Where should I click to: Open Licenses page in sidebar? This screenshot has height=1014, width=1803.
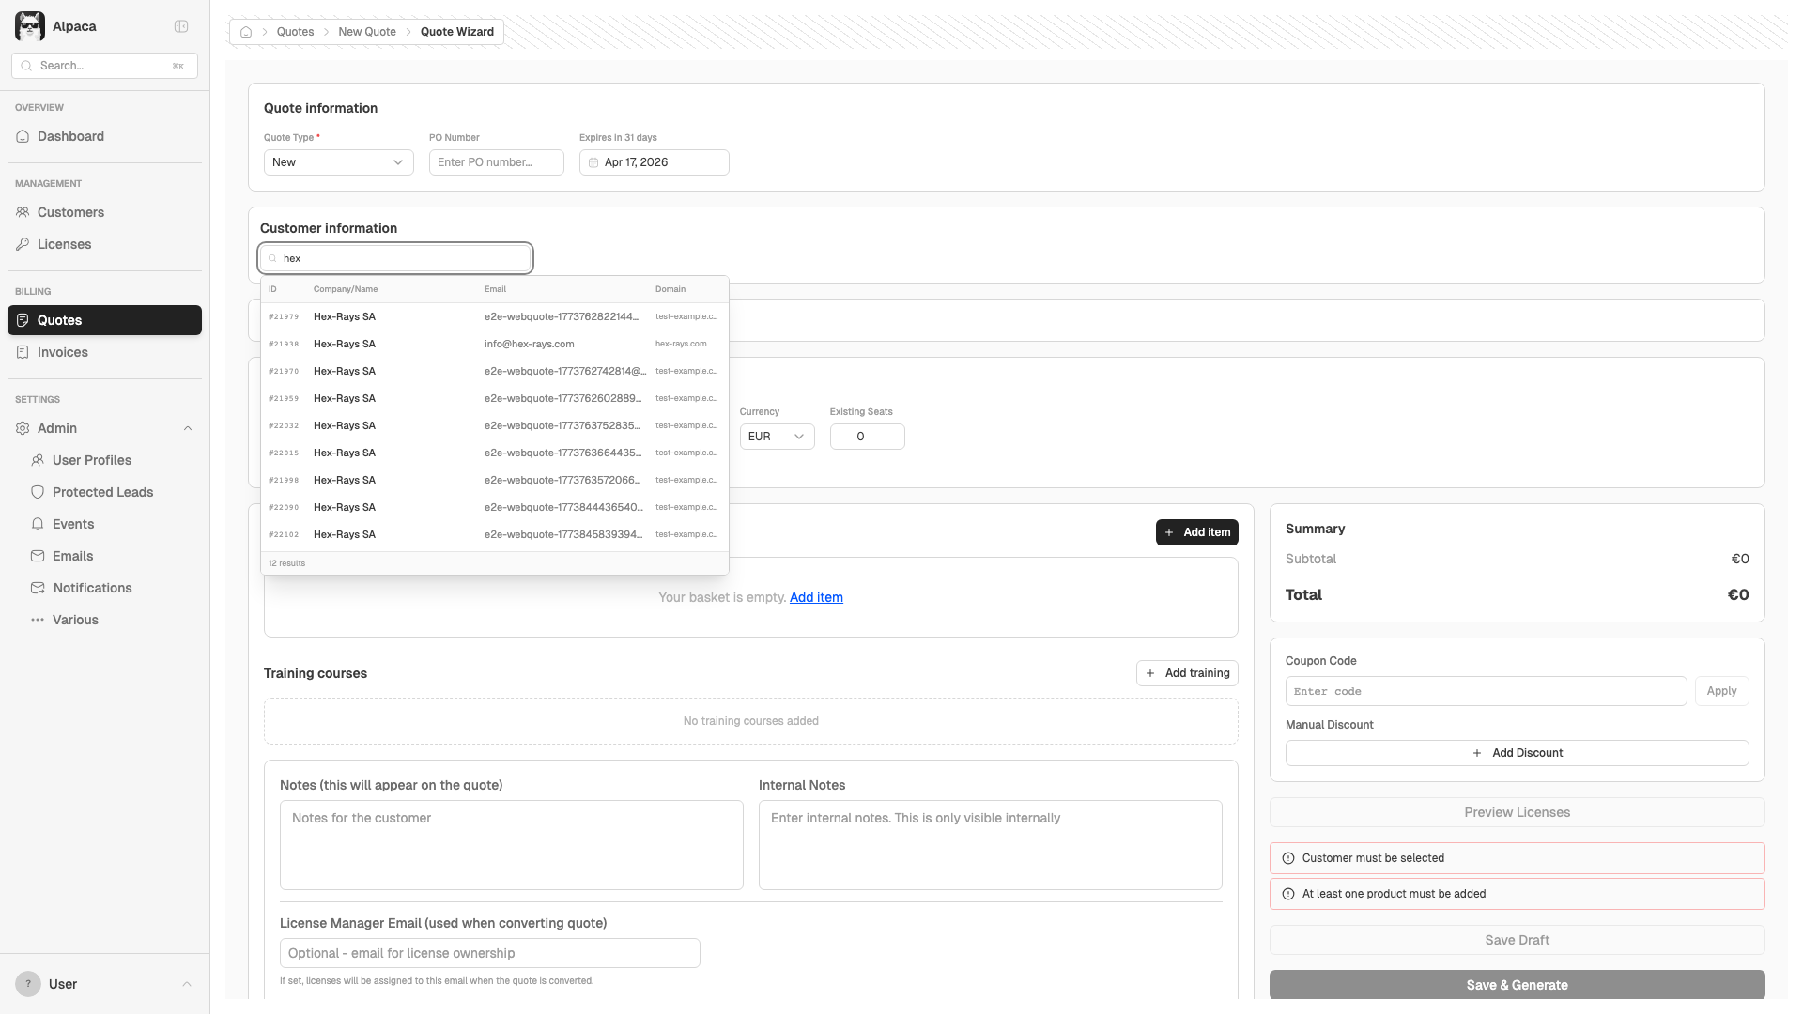[64, 244]
